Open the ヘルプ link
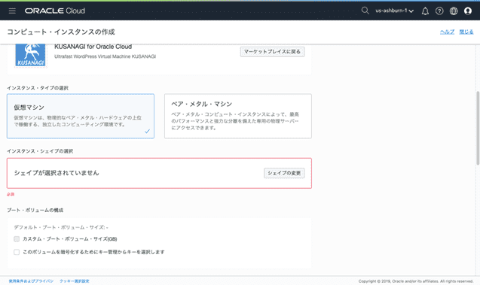Image resolution: width=480 pixels, height=285 pixels. pos(447,32)
